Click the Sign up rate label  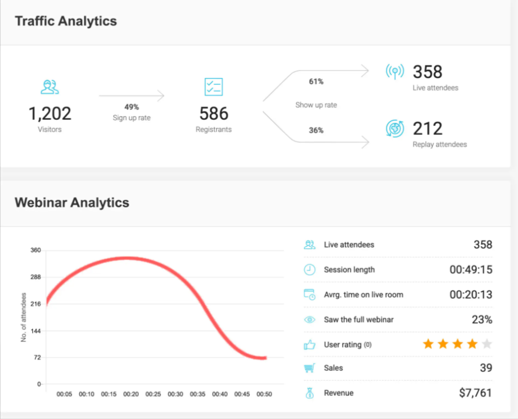(132, 118)
